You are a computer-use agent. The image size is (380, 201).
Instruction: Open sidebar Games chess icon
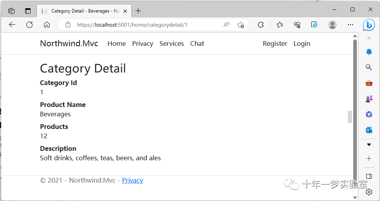(x=369, y=99)
